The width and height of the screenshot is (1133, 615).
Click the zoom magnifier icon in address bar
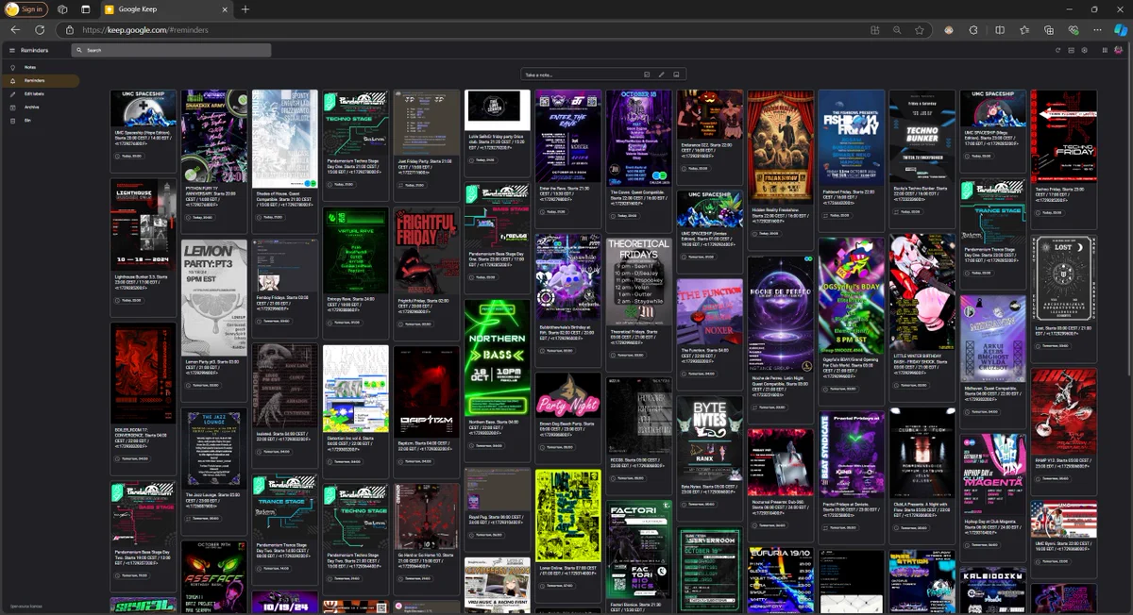click(x=898, y=30)
